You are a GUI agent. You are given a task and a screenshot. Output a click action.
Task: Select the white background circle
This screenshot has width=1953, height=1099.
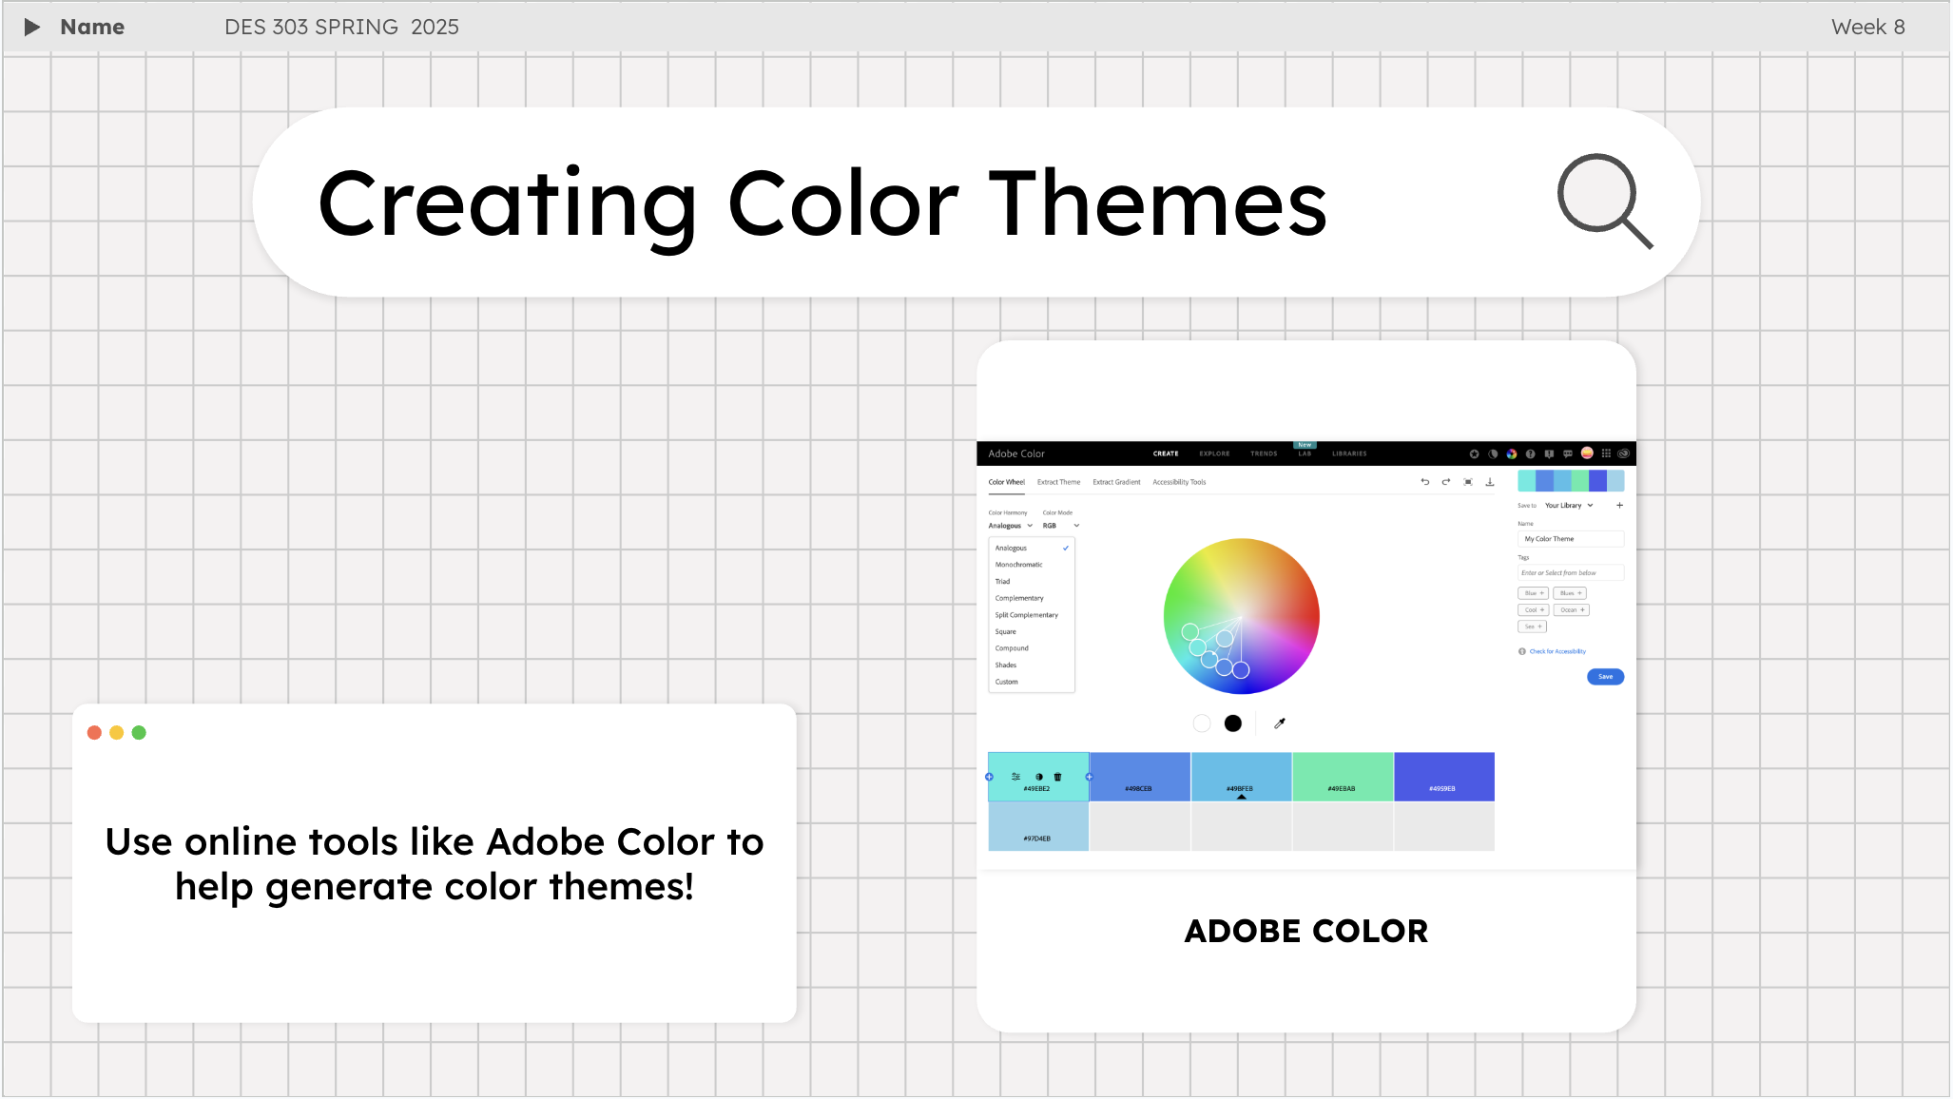click(x=1202, y=723)
